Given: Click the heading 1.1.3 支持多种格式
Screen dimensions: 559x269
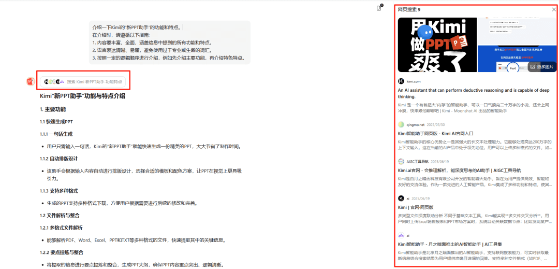Looking at the screenshot, I should [x=59, y=191].
